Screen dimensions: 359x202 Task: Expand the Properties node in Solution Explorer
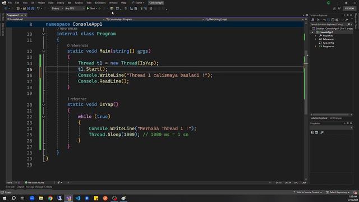pos(315,36)
